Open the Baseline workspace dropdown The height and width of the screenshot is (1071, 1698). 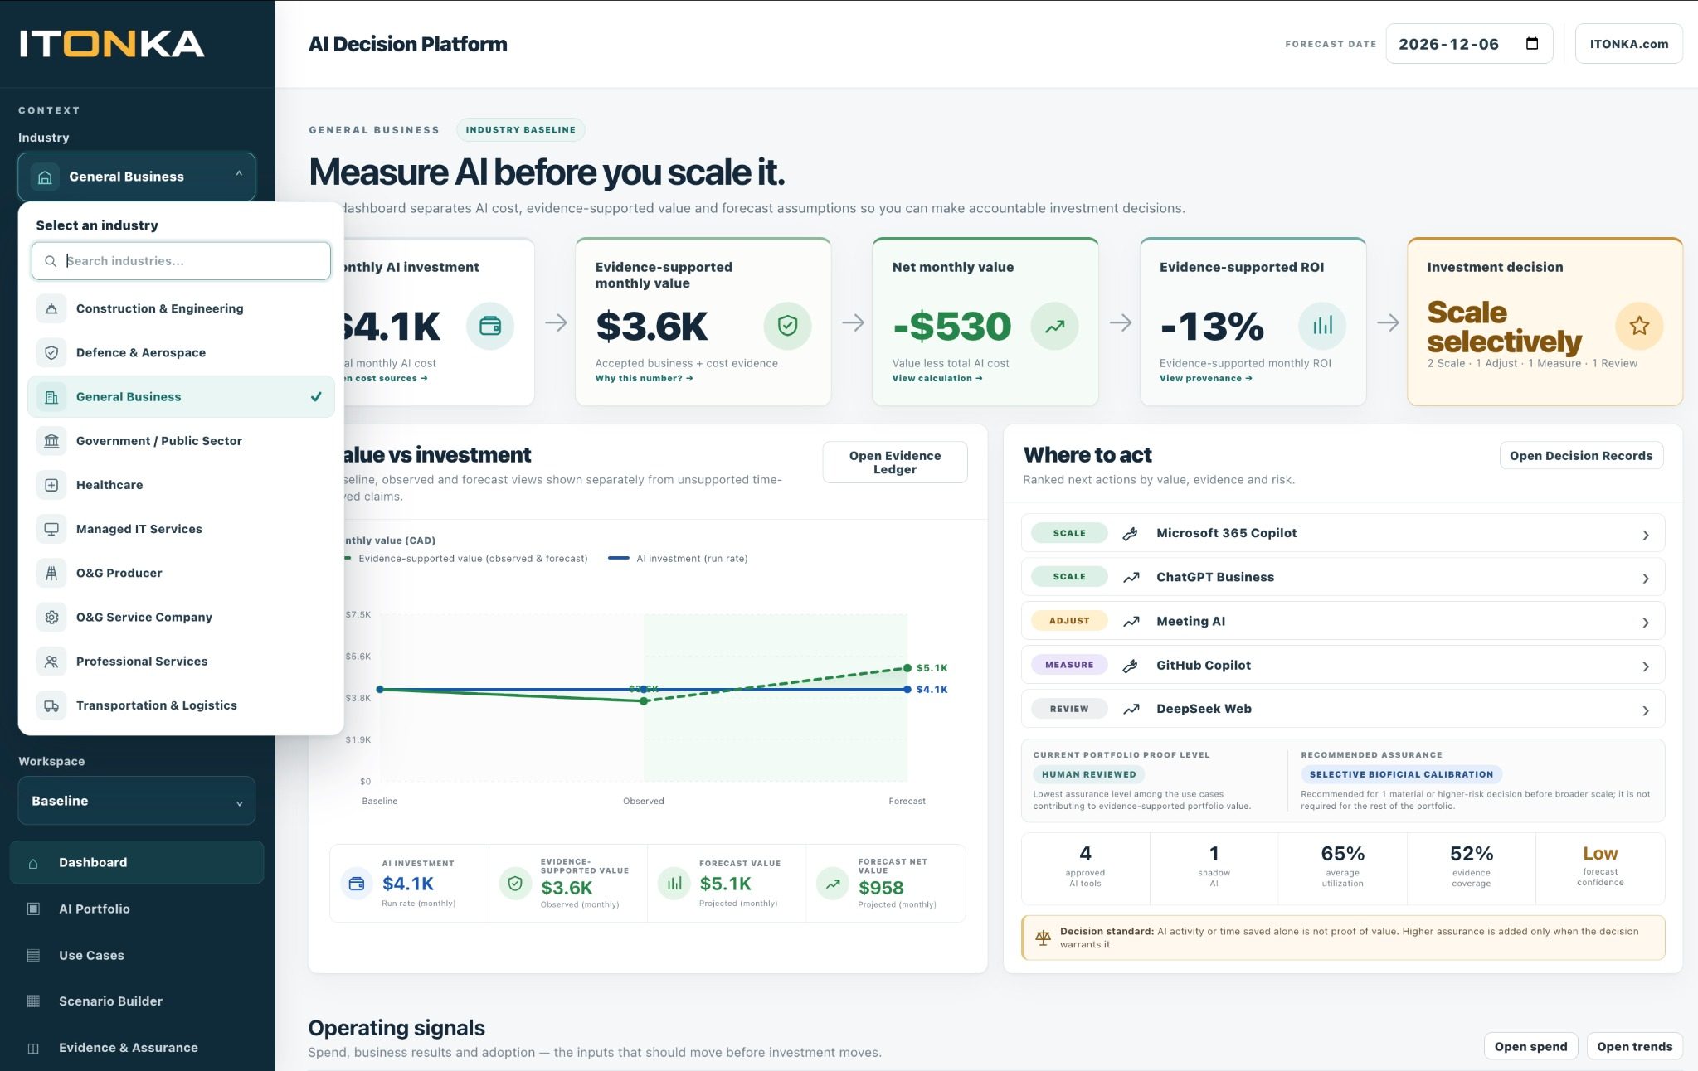click(x=137, y=801)
